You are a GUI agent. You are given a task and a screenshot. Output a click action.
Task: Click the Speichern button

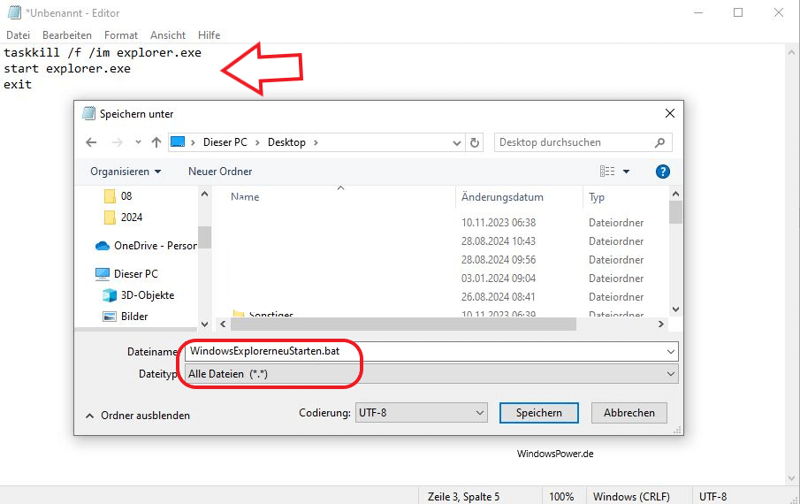click(538, 413)
